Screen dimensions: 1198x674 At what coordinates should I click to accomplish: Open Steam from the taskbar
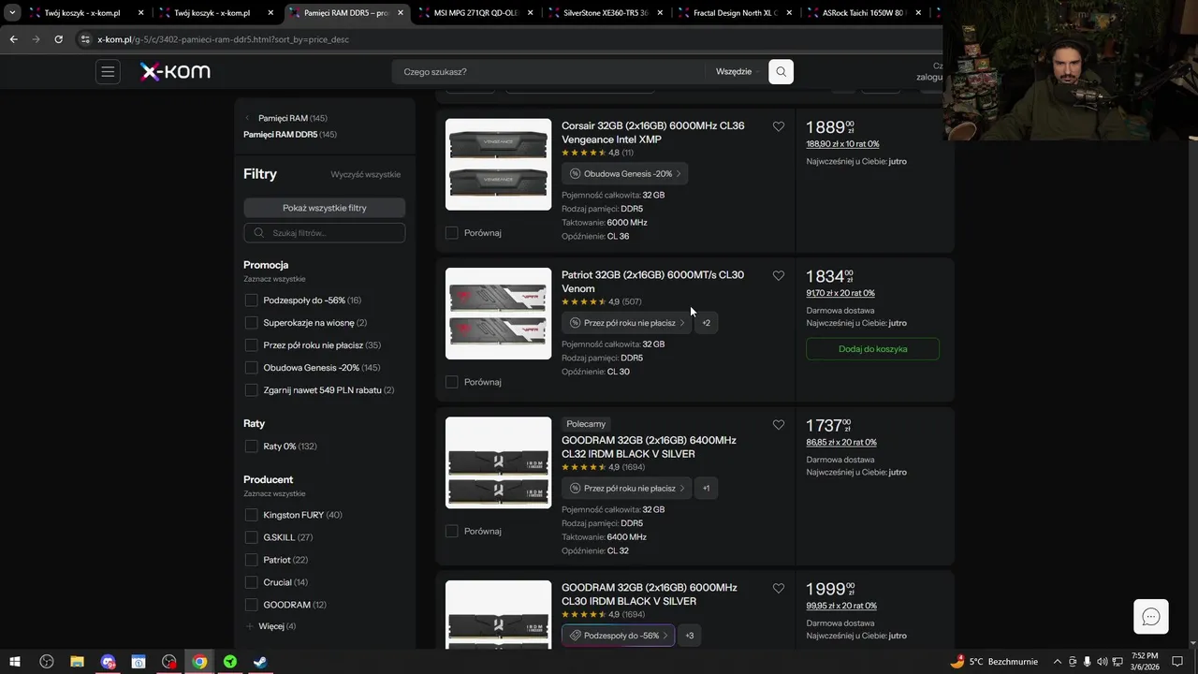[260, 662]
